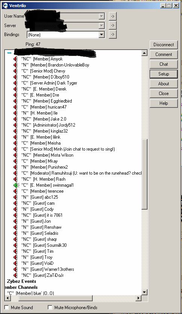
Task: Click the vertical scrollbar thumb
Action: pyautogui.click(x=144, y=174)
